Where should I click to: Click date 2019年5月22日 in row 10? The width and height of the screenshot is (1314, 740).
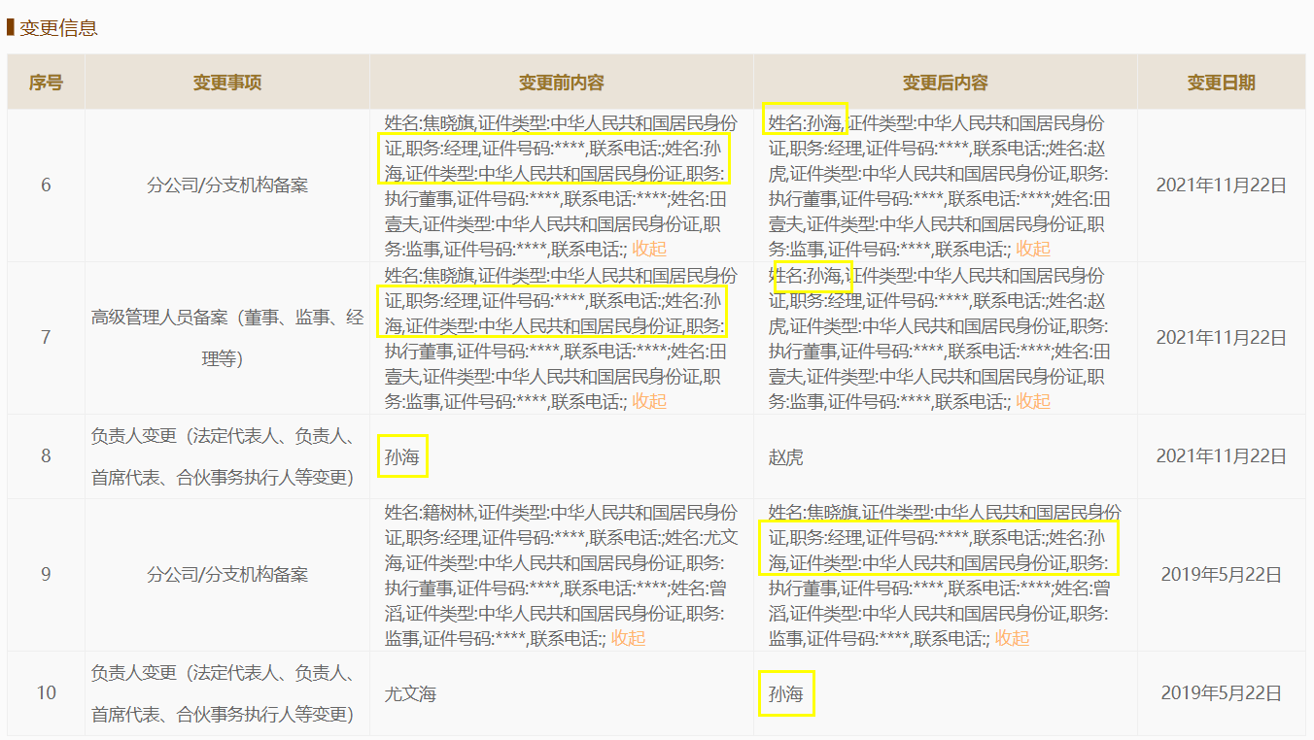pos(1221,692)
